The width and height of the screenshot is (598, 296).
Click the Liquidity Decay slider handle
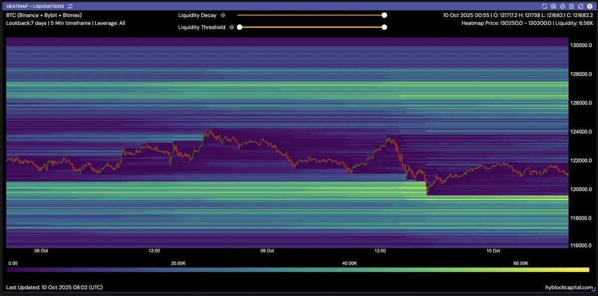click(384, 15)
